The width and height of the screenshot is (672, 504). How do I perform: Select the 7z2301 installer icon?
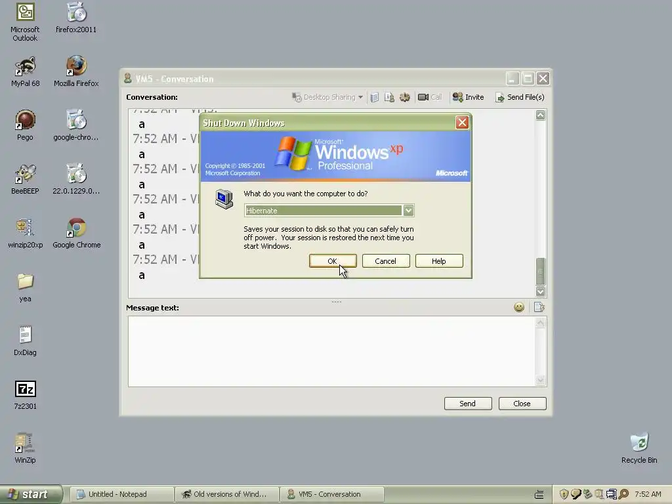click(26, 395)
